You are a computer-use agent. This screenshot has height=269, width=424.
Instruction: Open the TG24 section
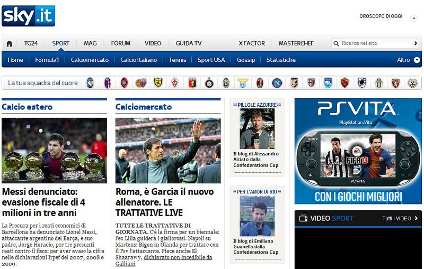pyautogui.click(x=31, y=43)
